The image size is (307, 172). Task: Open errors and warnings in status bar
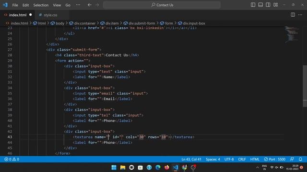pyautogui.click(x=12, y=159)
